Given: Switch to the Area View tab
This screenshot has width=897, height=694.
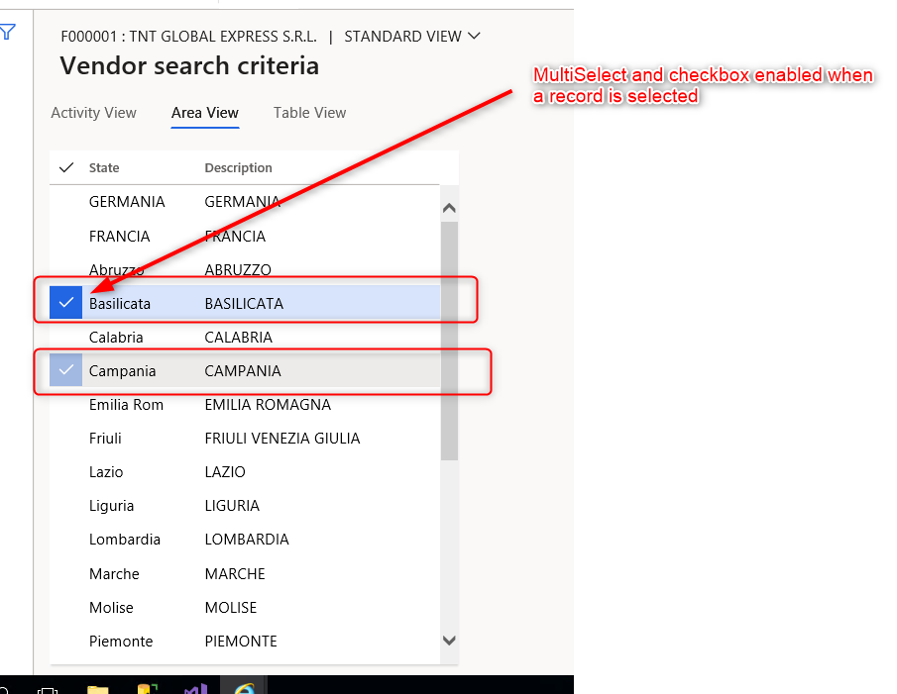Looking at the screenshot, I should click(204, 113).
